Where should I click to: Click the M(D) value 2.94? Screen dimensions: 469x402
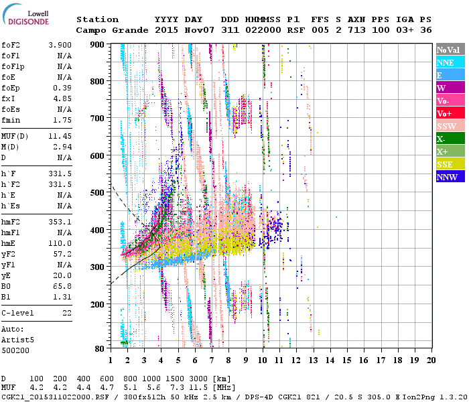pyautogui.click(x=62, y=147)
